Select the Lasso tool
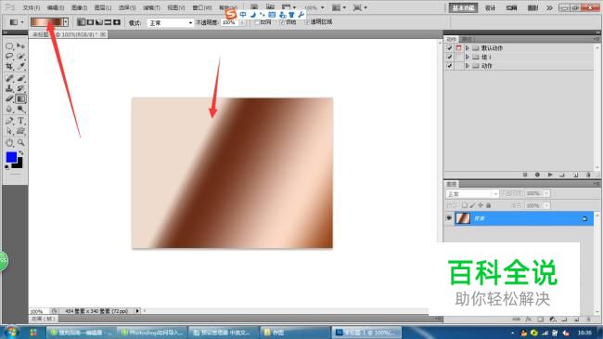The width and height of the screenshot is (603, 339). pyautogui.click(x=9, y=57)
